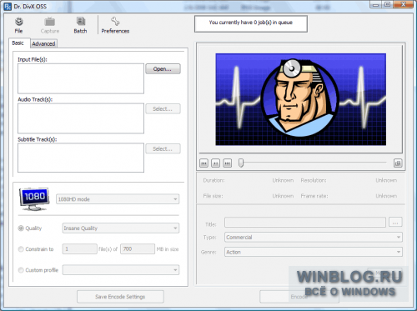Toggle play/pause in preview player
The width and height of the screenshot is (417, 311).
click(x=215, y=163)
